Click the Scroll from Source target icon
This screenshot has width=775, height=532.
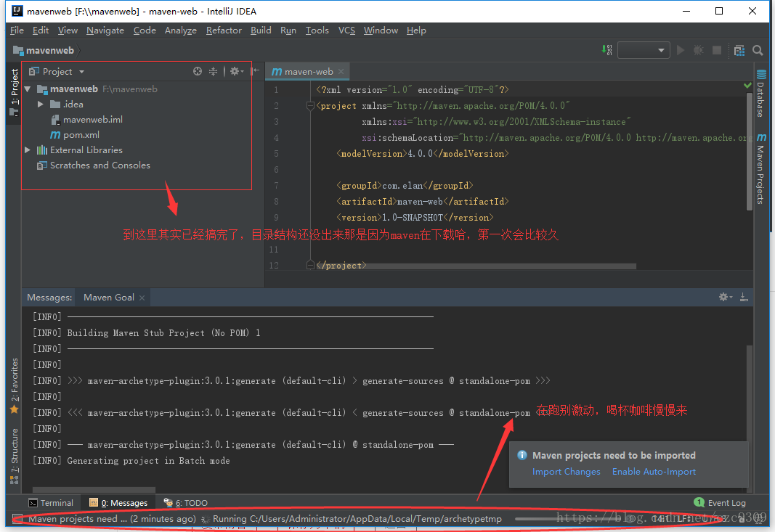[x=198, y=71]
